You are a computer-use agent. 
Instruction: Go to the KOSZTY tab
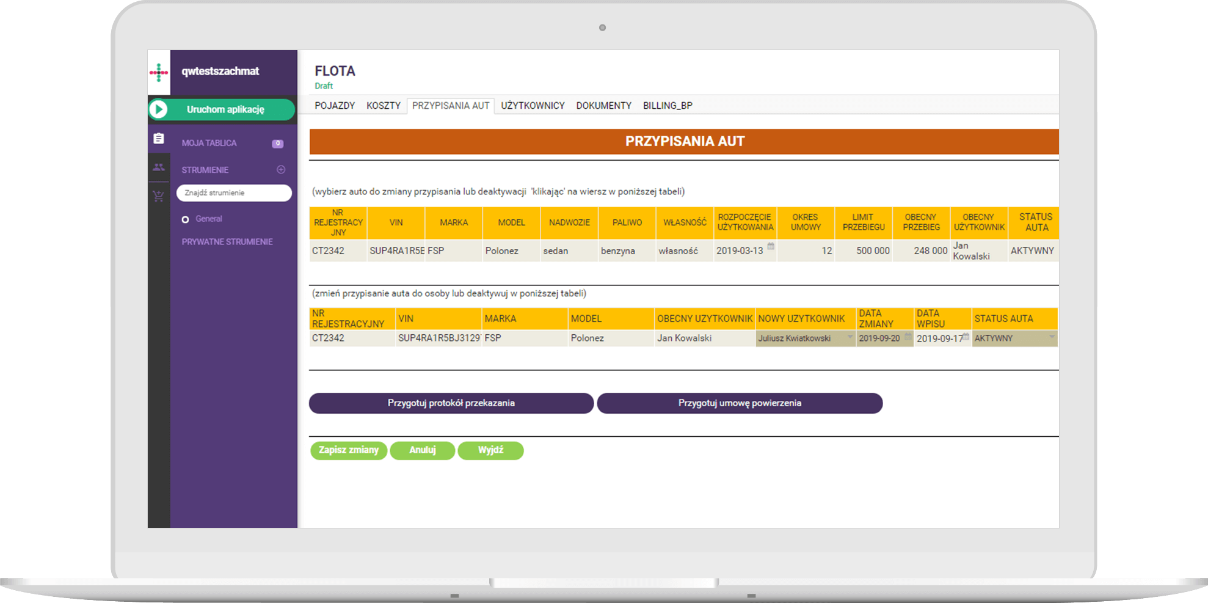point(384,106)
